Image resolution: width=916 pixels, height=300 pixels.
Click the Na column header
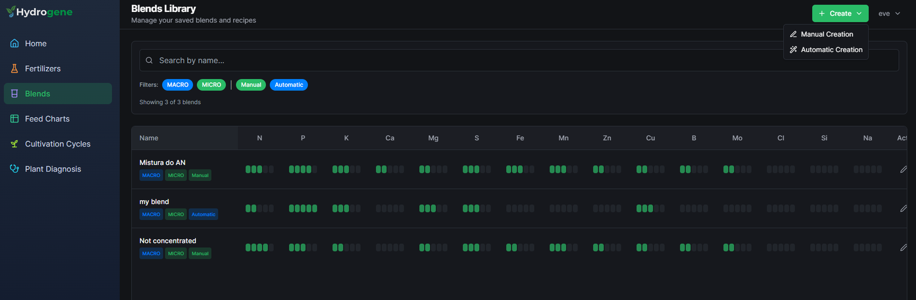[x=868, y=138]
